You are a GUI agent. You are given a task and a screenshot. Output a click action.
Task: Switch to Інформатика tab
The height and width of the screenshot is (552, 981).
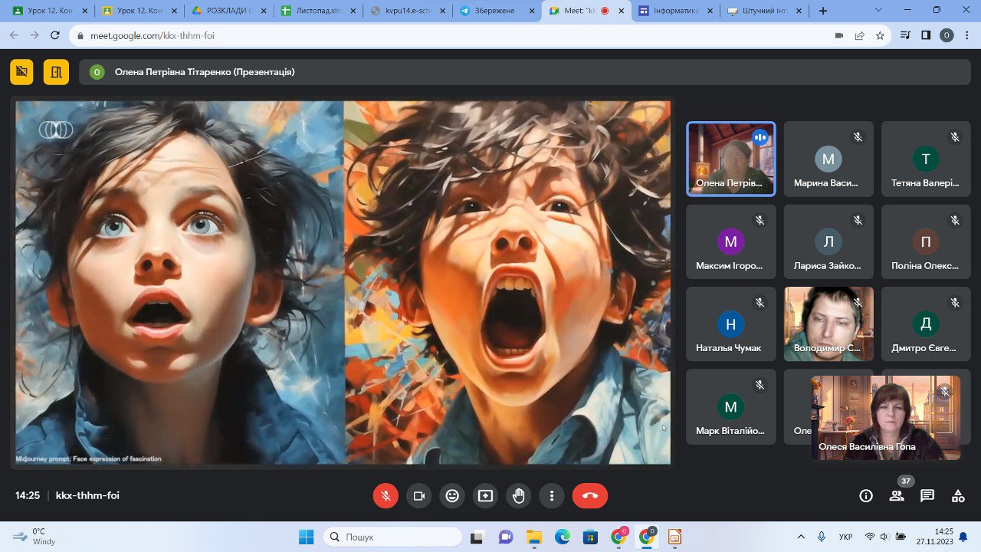(x=675, y=11)
